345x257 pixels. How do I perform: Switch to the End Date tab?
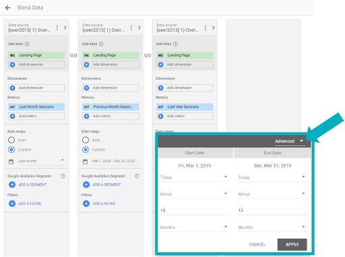click(272, 153)
